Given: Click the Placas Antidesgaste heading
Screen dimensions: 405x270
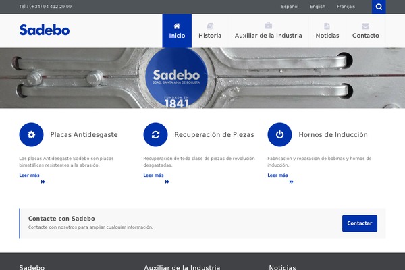Looking at the screenshot, I should tap(84, 134).
